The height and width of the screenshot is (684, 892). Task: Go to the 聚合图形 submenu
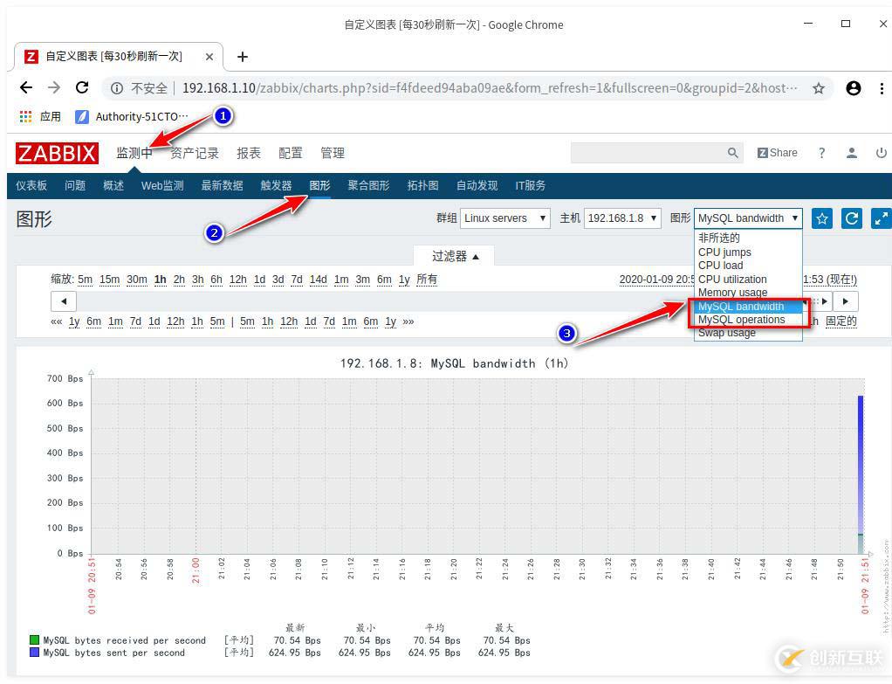click(368, 185)
